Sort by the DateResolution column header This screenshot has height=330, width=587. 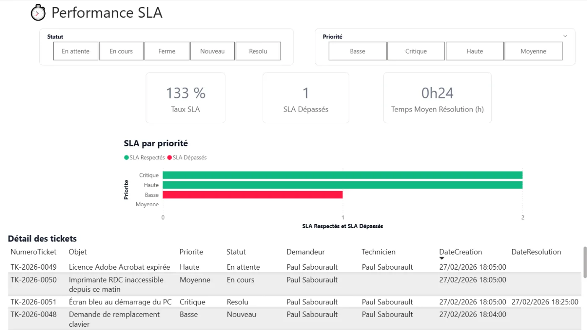tap(536, 252)
